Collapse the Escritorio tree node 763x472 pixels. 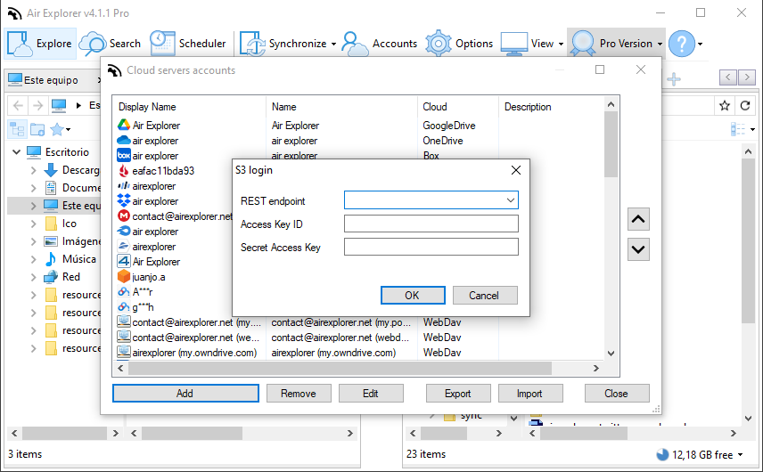17,152
